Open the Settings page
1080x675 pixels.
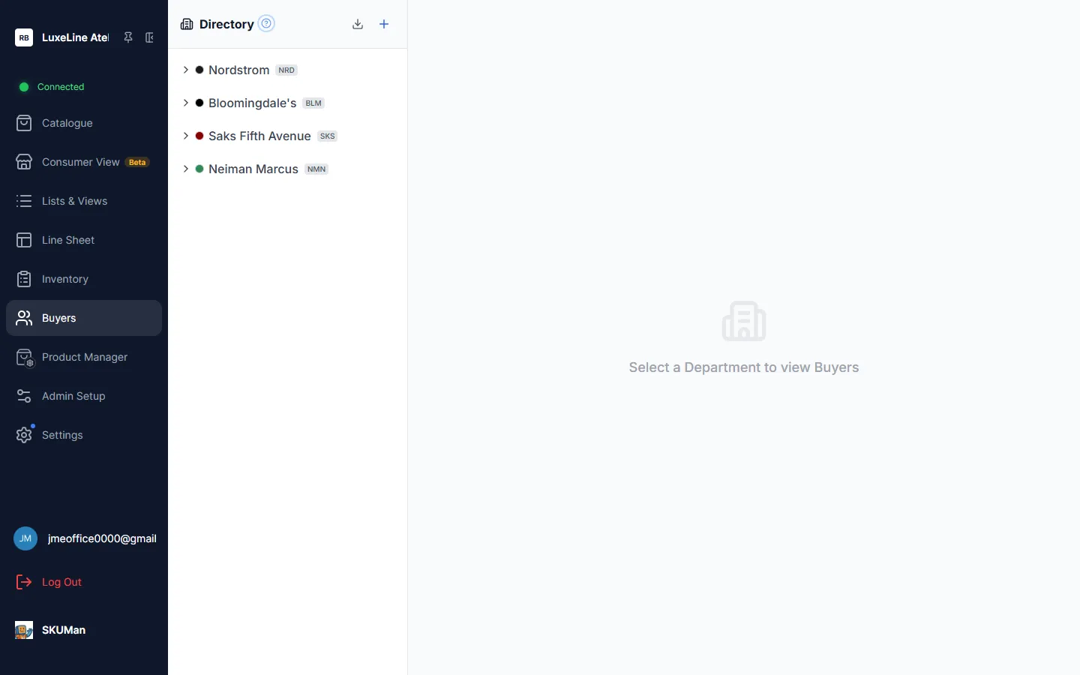pos(84,435)
